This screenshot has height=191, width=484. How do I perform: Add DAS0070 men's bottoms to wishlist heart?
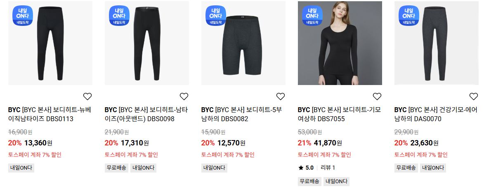click(x=474, y=97)
